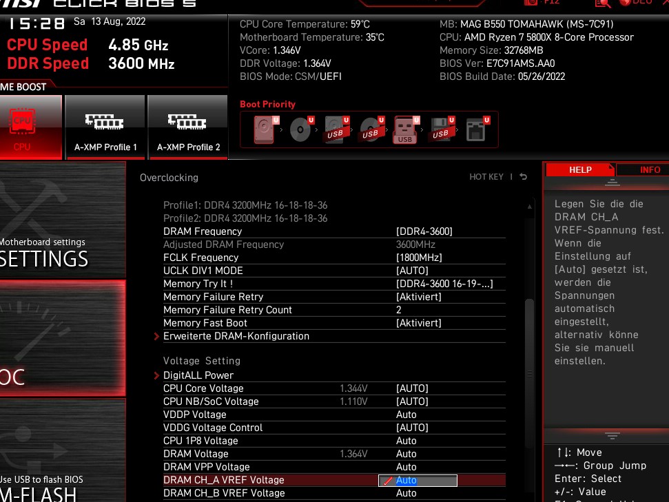669x502 pixels.
Task: Click the 1.344V CPU Core Voltage reading
Action: [x=353, y=388]
